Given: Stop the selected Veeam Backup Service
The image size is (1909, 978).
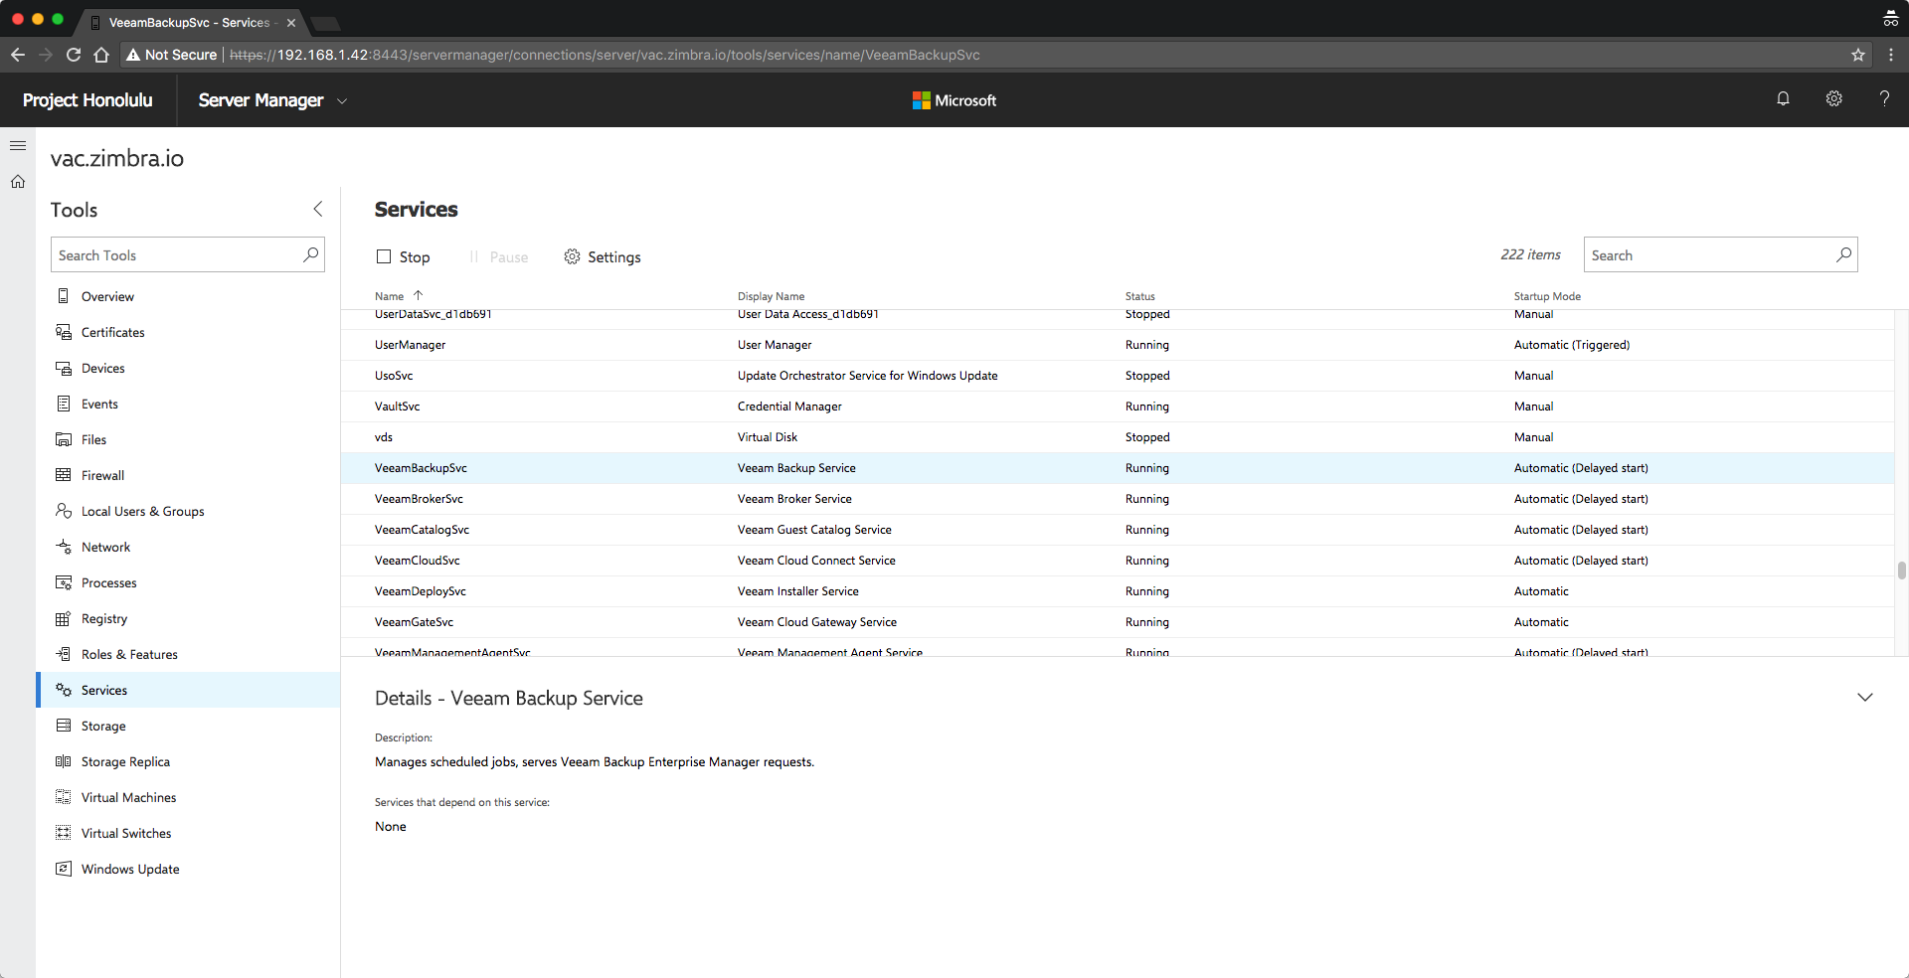Looking at the screenshot, I should point(404,256).
